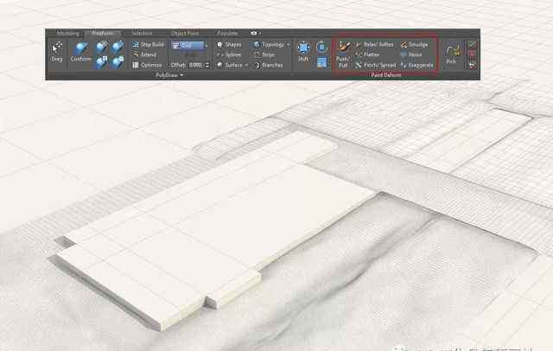
Task: Activate the Smudge brush
Action: (x=414, y=44)
